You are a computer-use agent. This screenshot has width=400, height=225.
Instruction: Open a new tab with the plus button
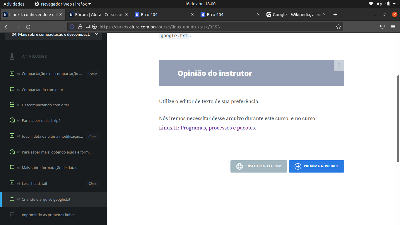tap(335, 14)
